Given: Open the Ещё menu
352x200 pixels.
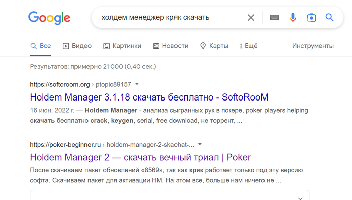Looking at the screenshot, I should point(248,46).
